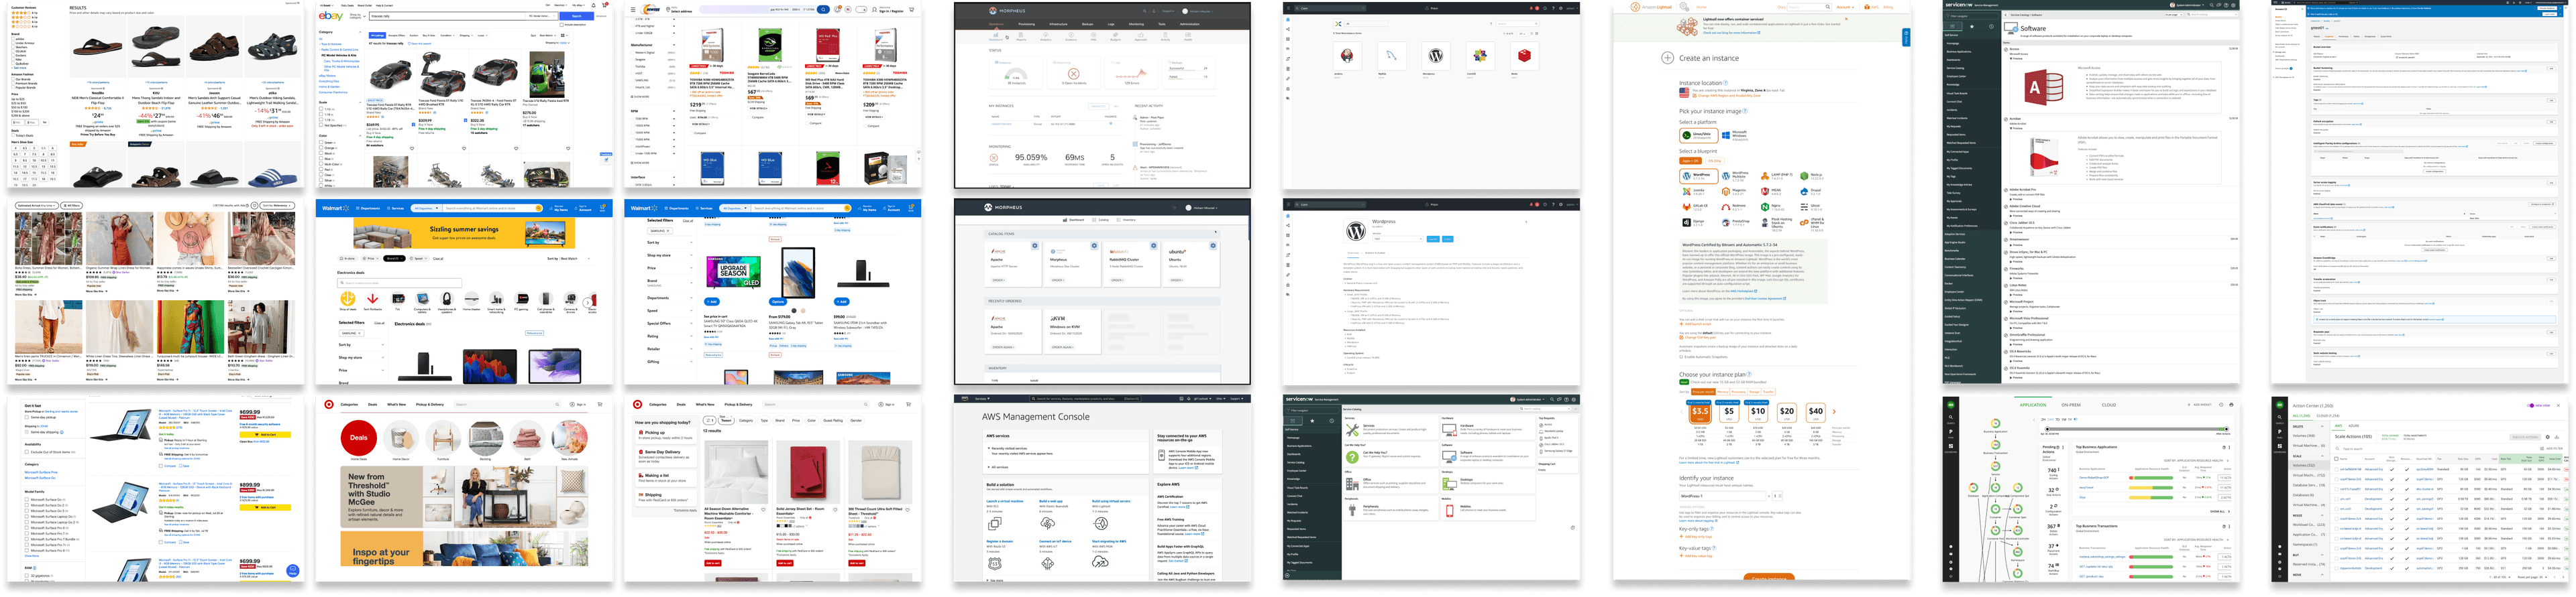Screen dimensions: 2576x597
Task: Click the Acrobat icon in ServiceNow Software list
Action: pyautogui.click(x=2045, y=155)
